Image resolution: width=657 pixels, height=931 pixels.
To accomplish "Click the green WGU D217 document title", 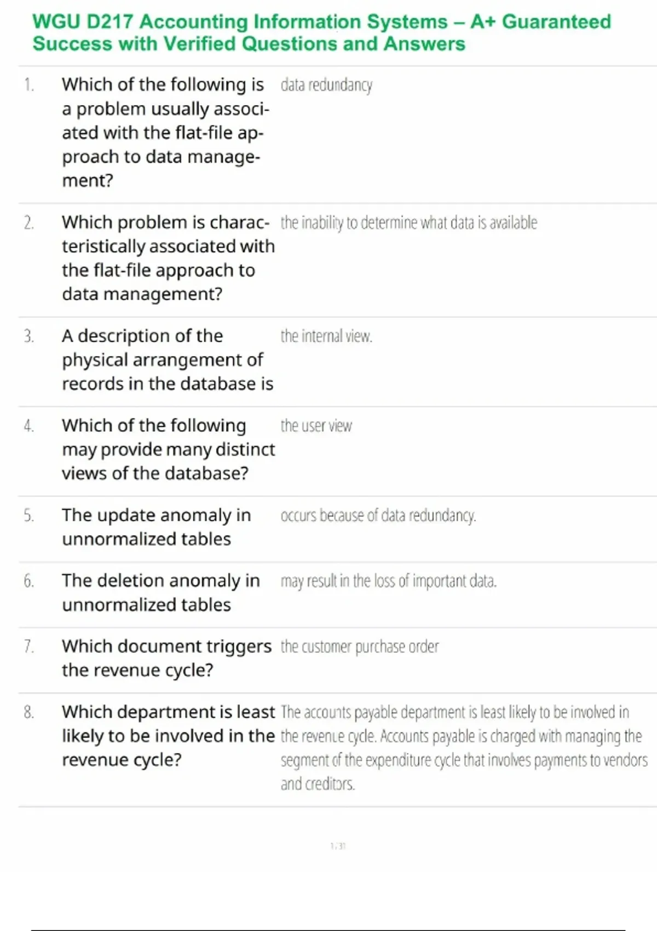I will click(x=322, y=32).
